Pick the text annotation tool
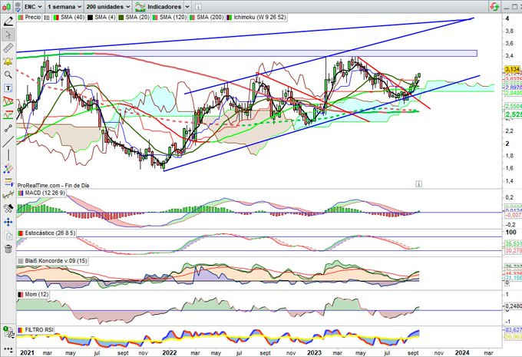Image resolution: width=522 pixels, height=357 pixels. click(8, 88)
